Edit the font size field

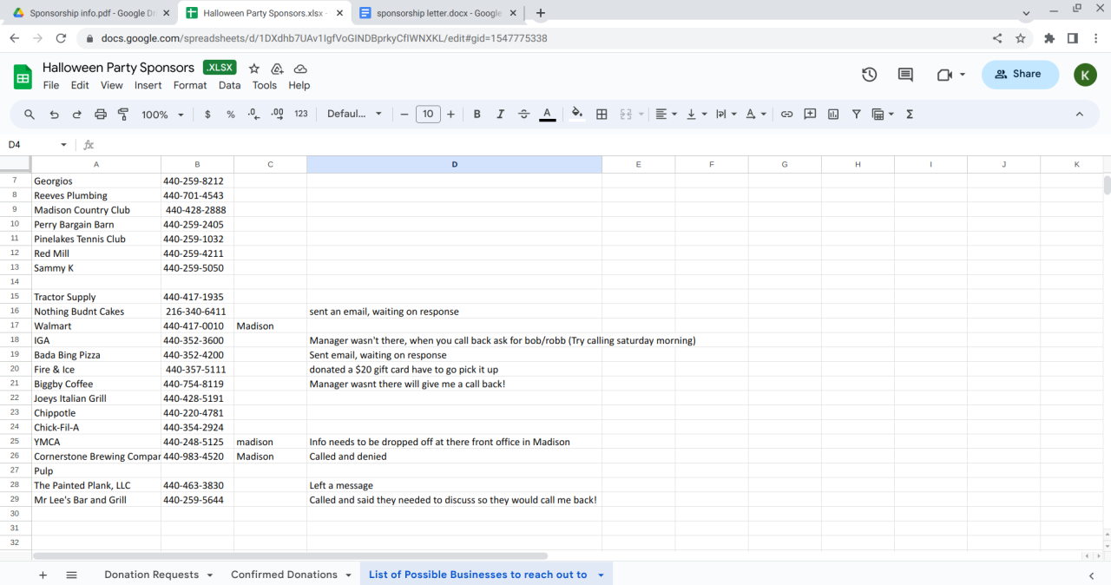[x=428, y=115]
